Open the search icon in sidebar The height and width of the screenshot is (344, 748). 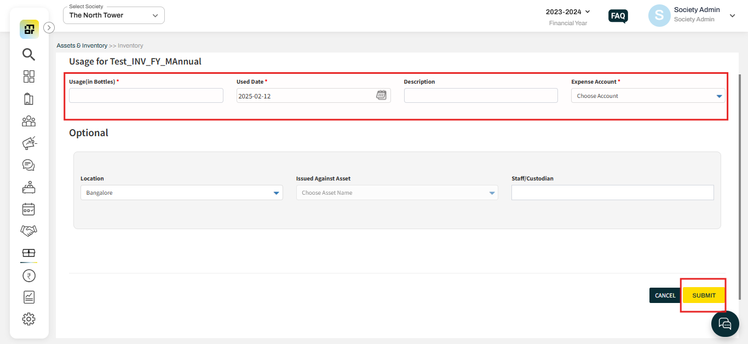(28, 54)
